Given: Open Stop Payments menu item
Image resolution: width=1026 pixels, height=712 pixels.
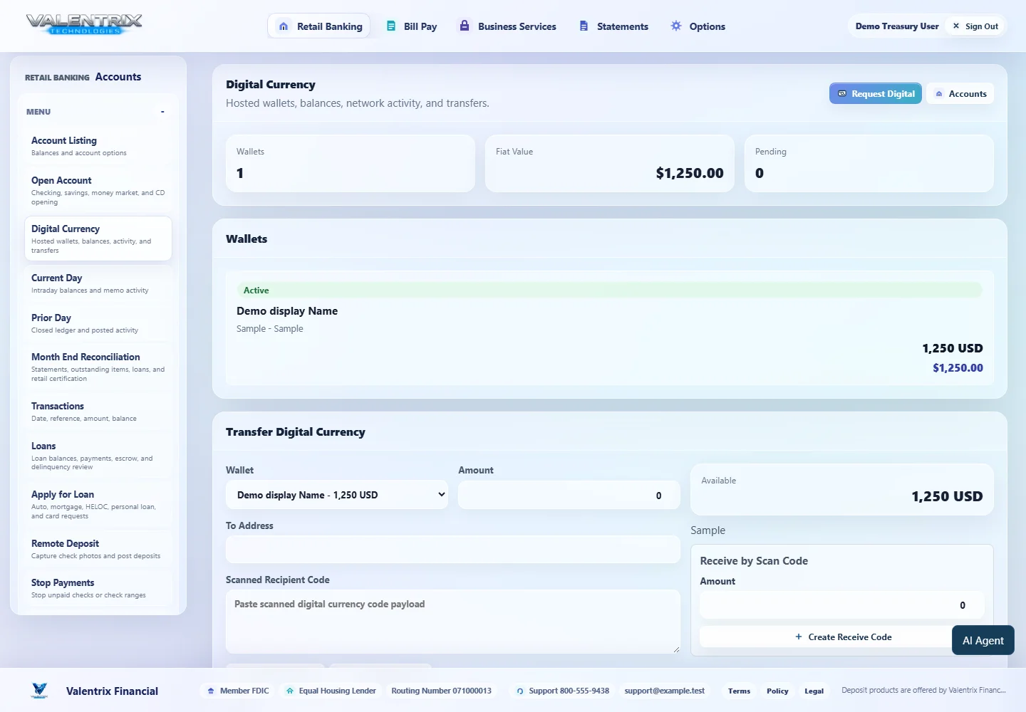Looking at the screenshot, I should pyautogui.click(x=98, y=588).
